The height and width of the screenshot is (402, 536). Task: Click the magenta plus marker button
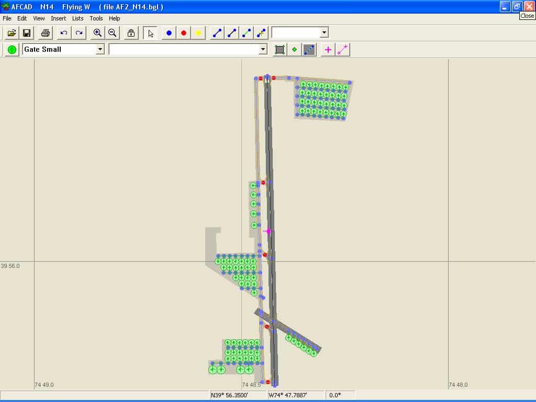tap(328, 50)
